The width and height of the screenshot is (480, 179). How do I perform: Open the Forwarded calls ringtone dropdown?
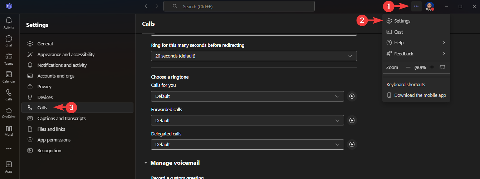(248, 120)
